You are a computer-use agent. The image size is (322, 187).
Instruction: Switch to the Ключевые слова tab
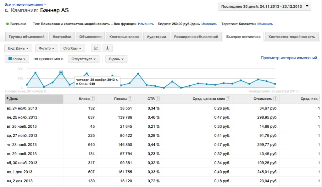pyautogui.click(x=124, y=37)
